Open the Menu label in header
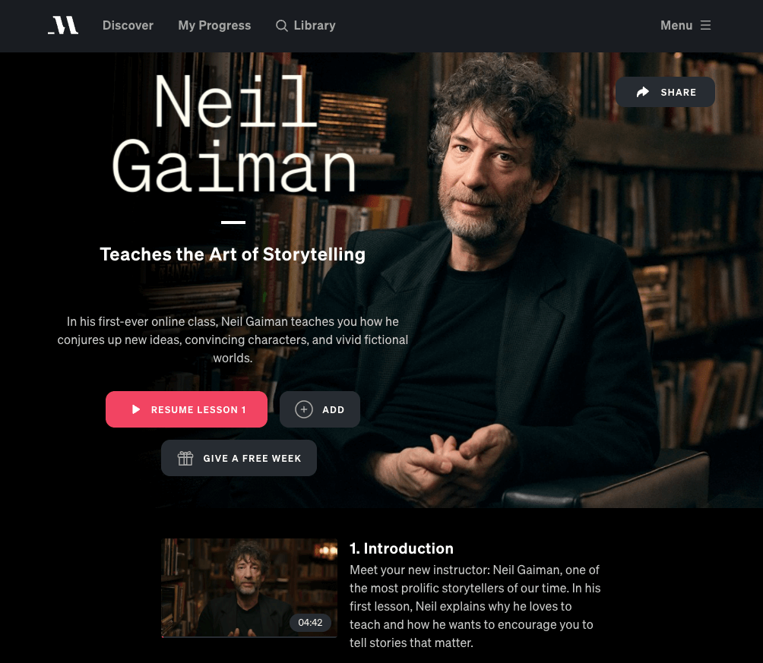Viewport: 763px width, 663px height. point(676,25)
